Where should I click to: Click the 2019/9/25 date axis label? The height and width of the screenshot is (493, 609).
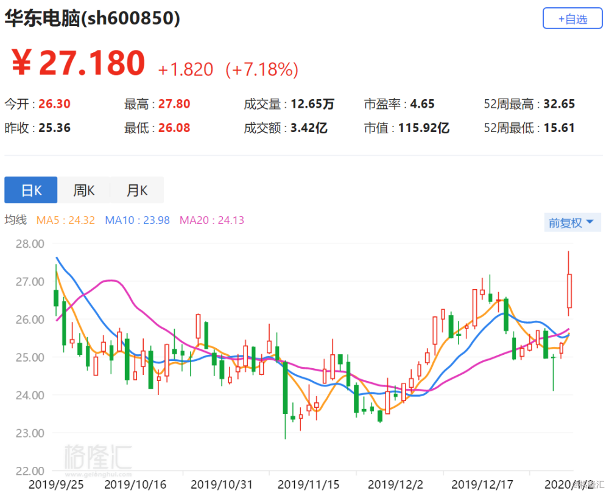(x=56, y=484)
